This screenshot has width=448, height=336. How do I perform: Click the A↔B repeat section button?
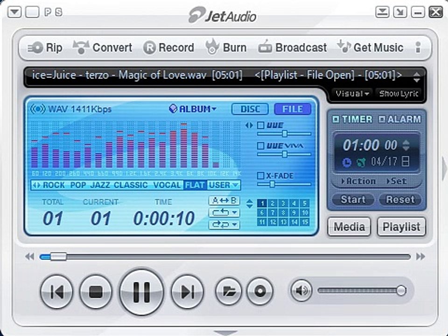point(224,201)
